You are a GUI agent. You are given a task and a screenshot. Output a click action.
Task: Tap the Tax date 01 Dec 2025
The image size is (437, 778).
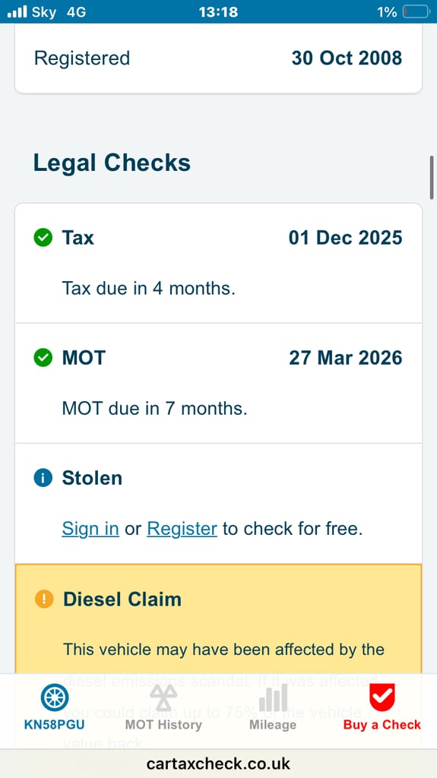point(346,238)
